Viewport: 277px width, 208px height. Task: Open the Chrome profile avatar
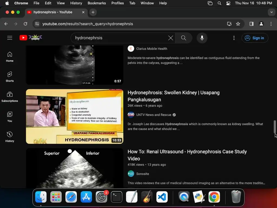(261, 24)
